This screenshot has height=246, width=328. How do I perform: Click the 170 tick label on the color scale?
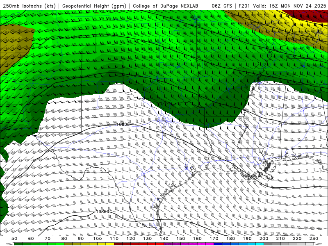point(214,239)
